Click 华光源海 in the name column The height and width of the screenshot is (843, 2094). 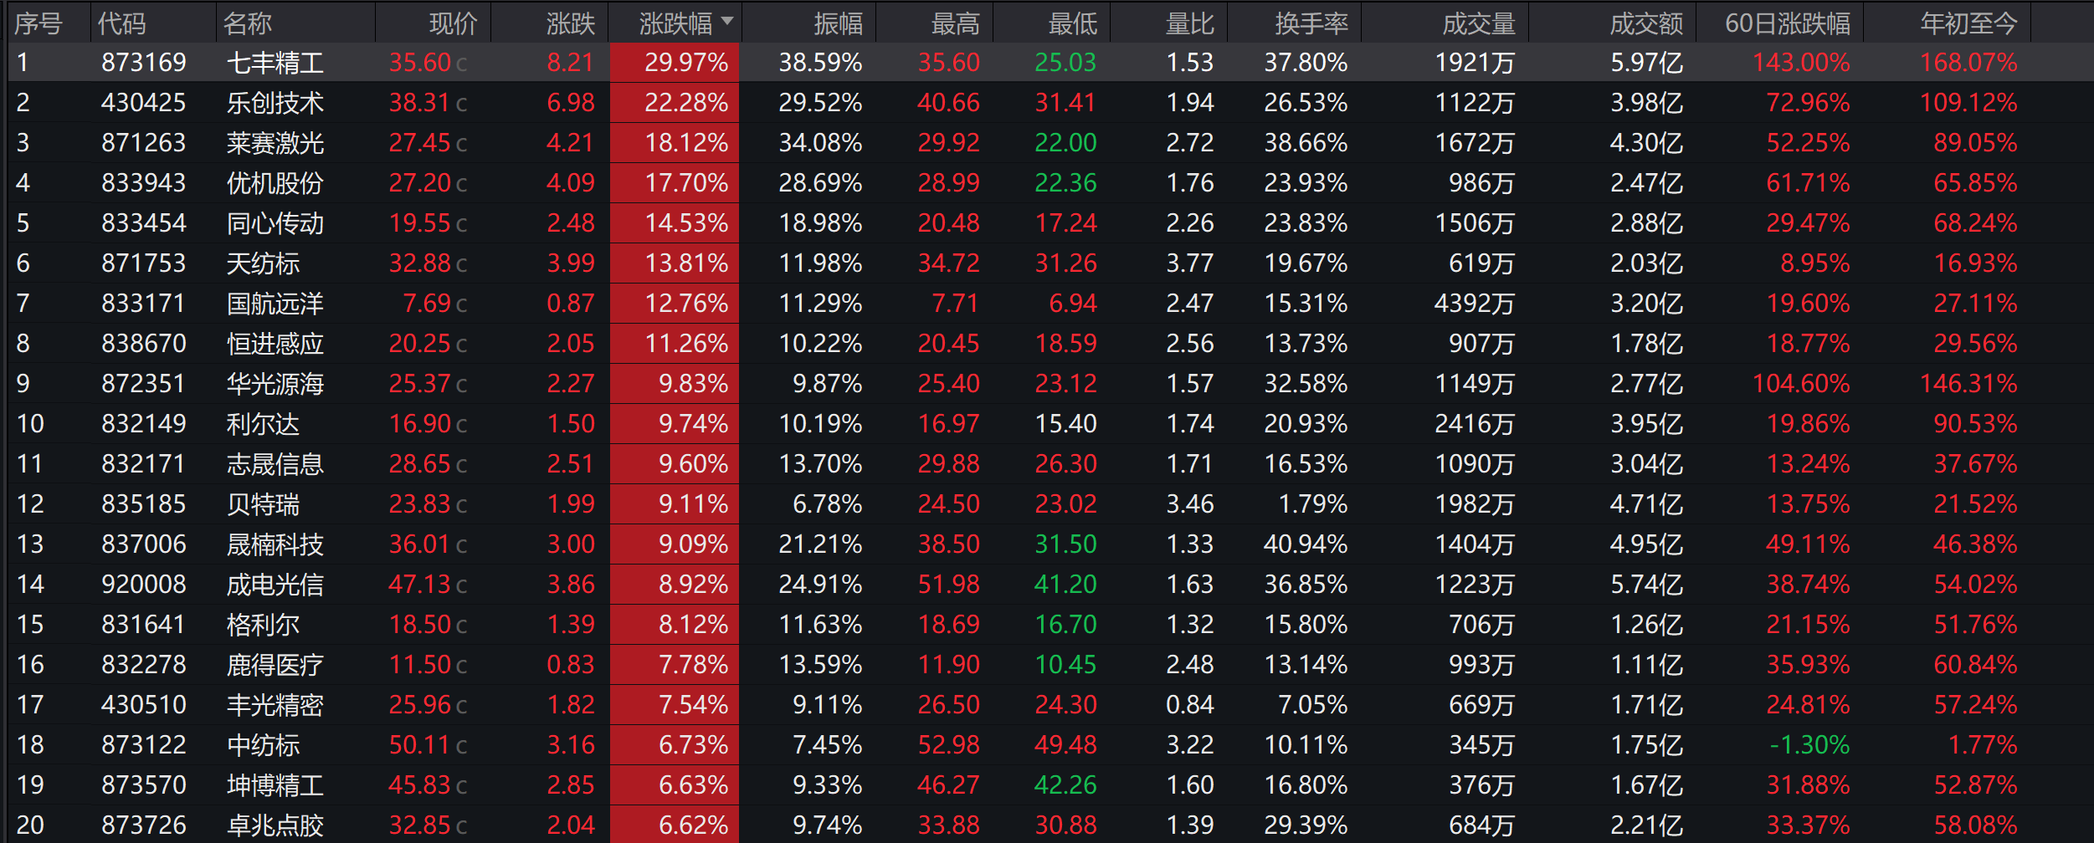[x=275, y=384]
